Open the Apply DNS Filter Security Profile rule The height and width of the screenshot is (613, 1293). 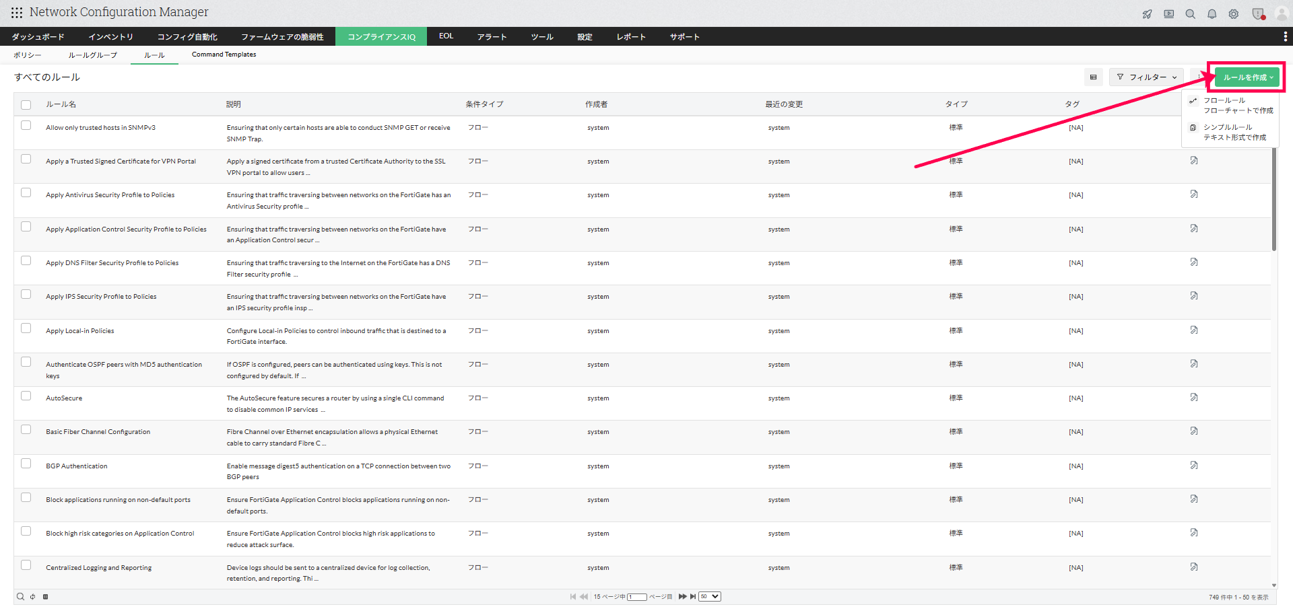[x=112, y=263]
